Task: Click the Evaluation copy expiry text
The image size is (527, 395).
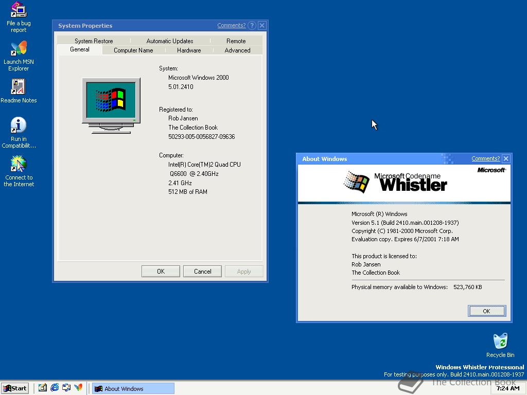Action: [x=405, y=239]
